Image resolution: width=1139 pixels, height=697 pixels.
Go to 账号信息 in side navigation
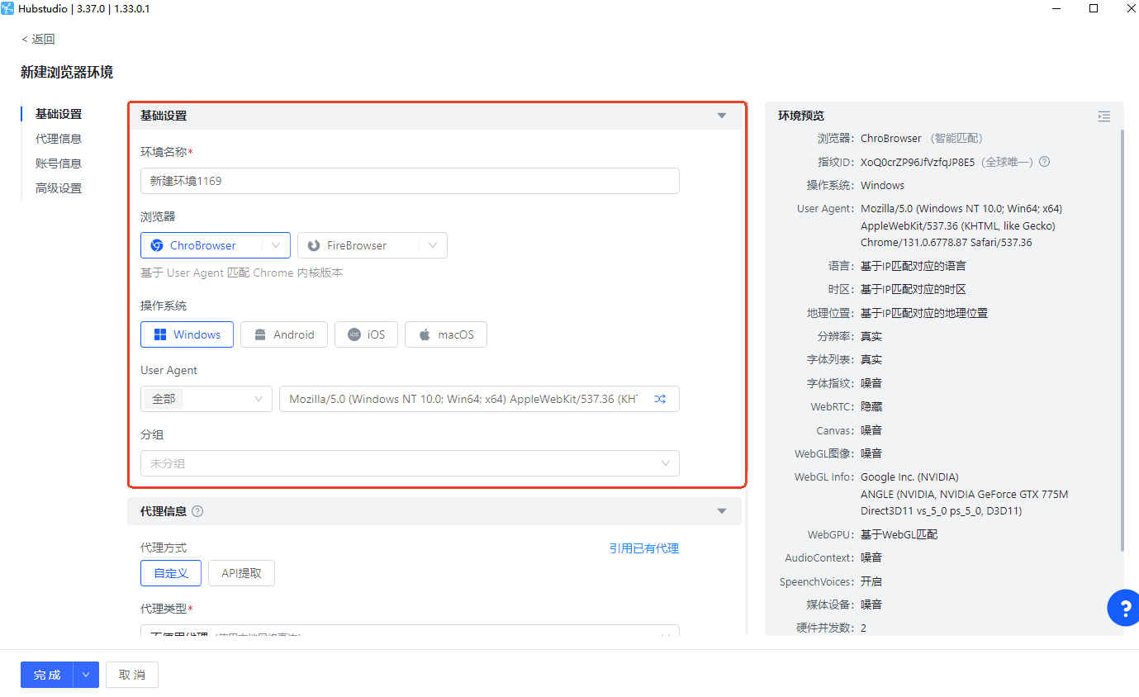tap(59, 164)
